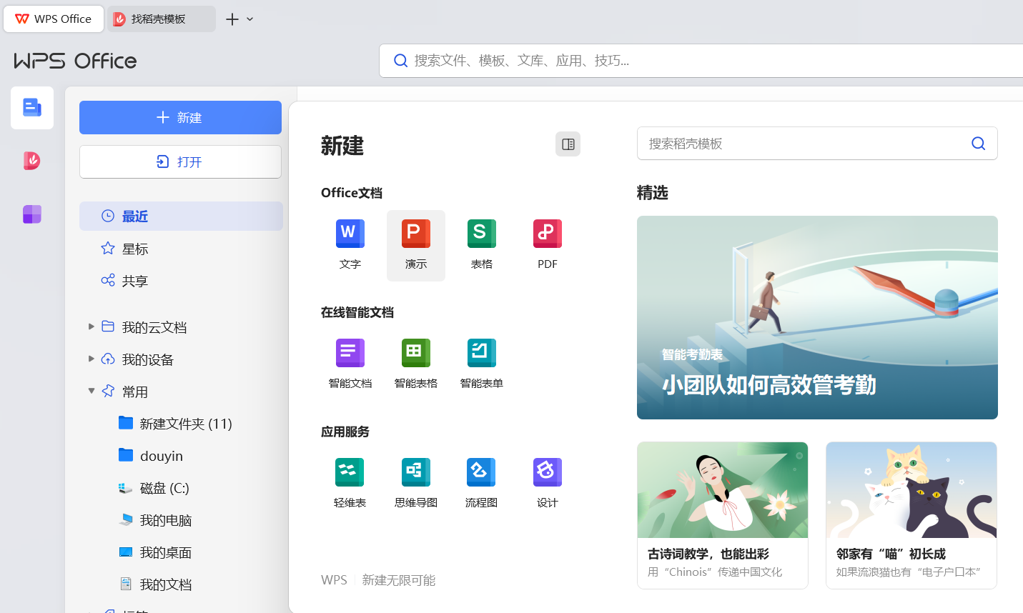Add a new tab with plus button

point(232,19)
